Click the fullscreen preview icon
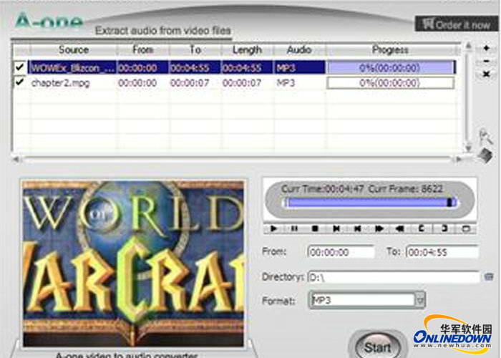This screenshot has height=358, width=501. pos(466,228)
